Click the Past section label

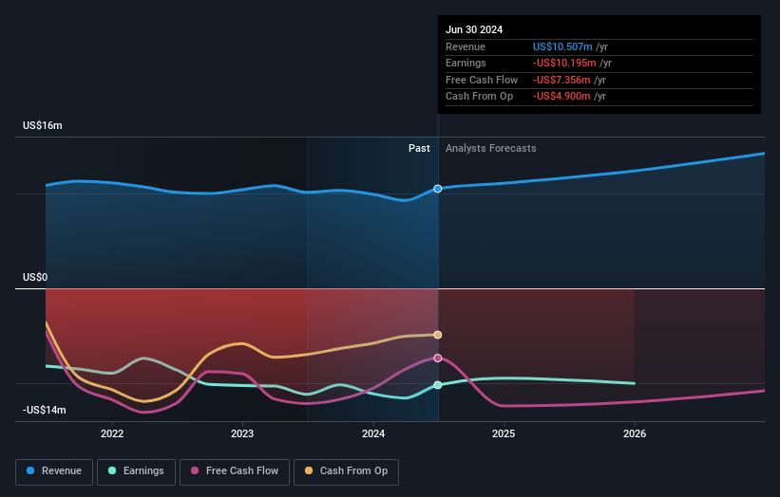pyautogui.click(x=419, y=149)
